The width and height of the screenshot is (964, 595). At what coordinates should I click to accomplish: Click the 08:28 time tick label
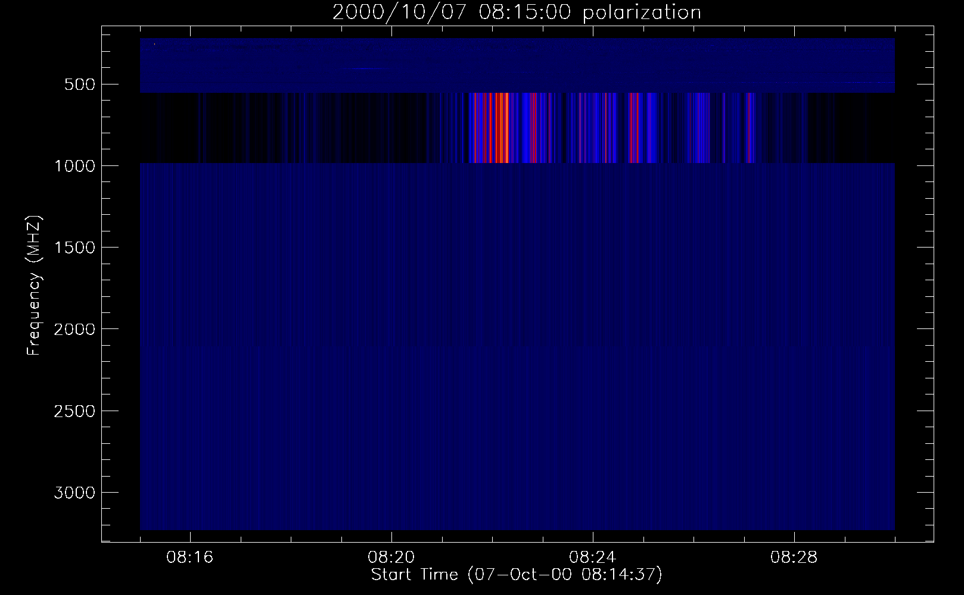794,558
